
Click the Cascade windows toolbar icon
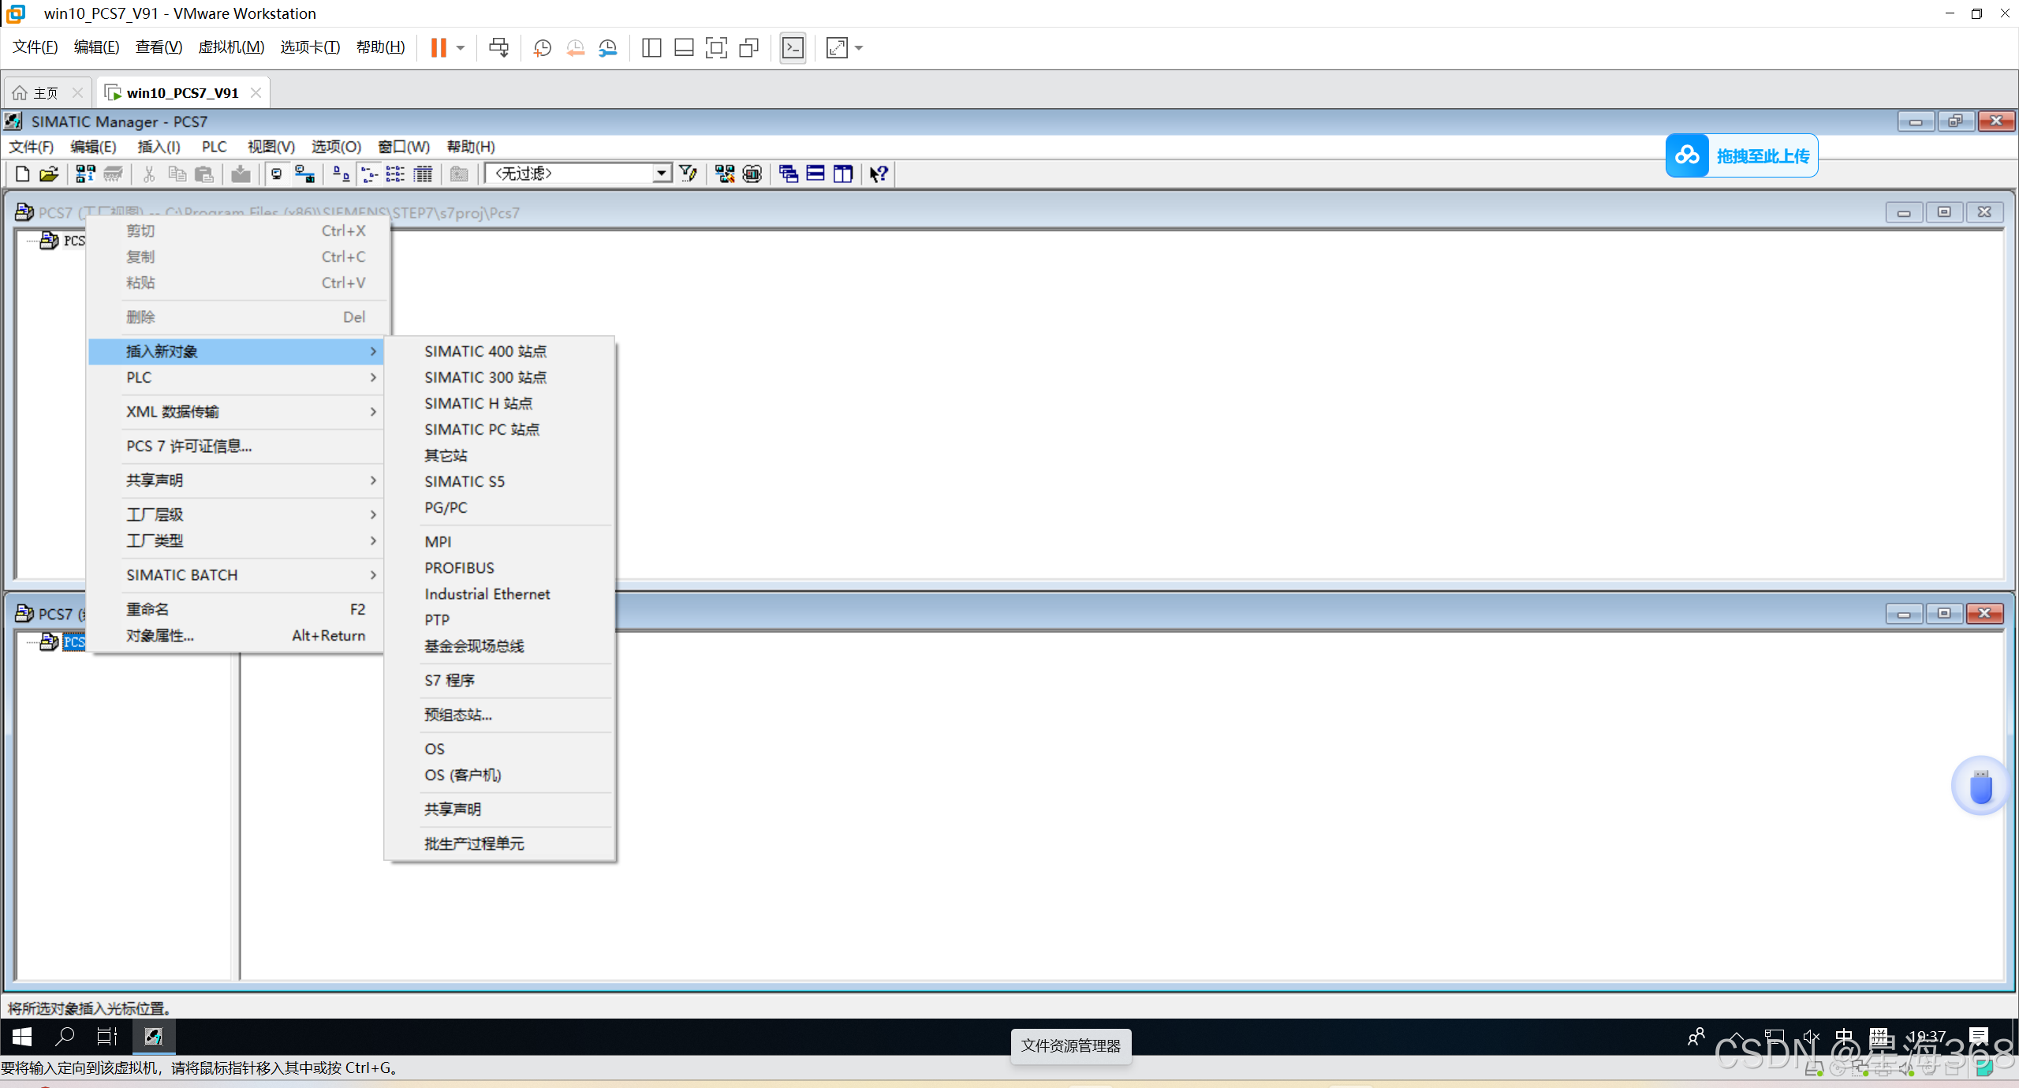click(788, 174)
